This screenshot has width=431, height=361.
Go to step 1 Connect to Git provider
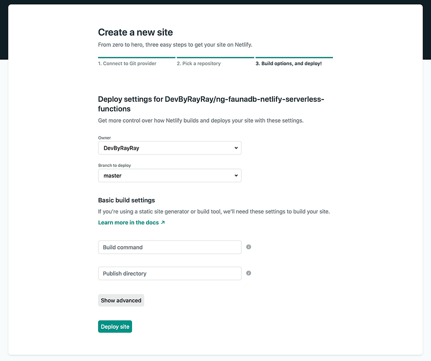point(127,63)
